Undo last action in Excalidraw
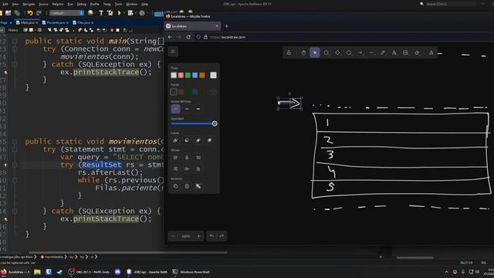 (211, 236)
